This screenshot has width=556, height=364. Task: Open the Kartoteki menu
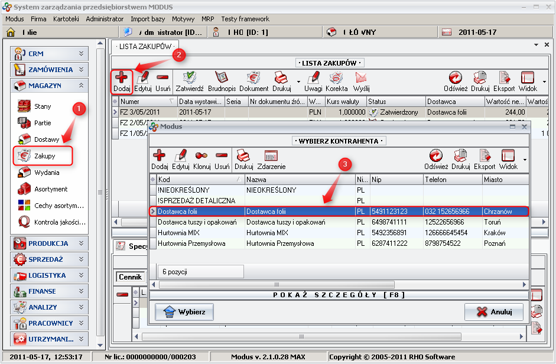point(66,19)
